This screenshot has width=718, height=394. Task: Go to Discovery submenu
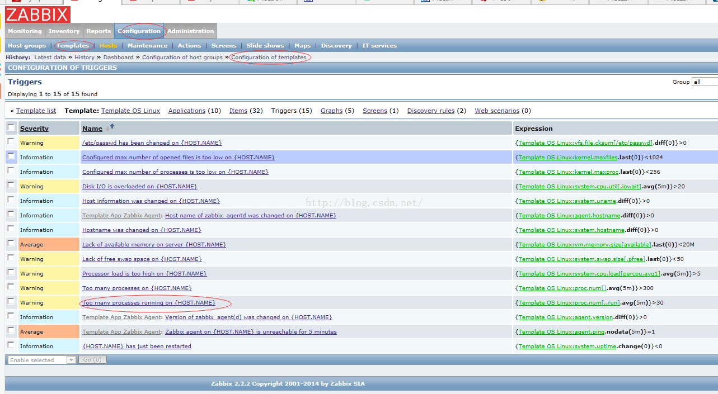pos(336,46)
